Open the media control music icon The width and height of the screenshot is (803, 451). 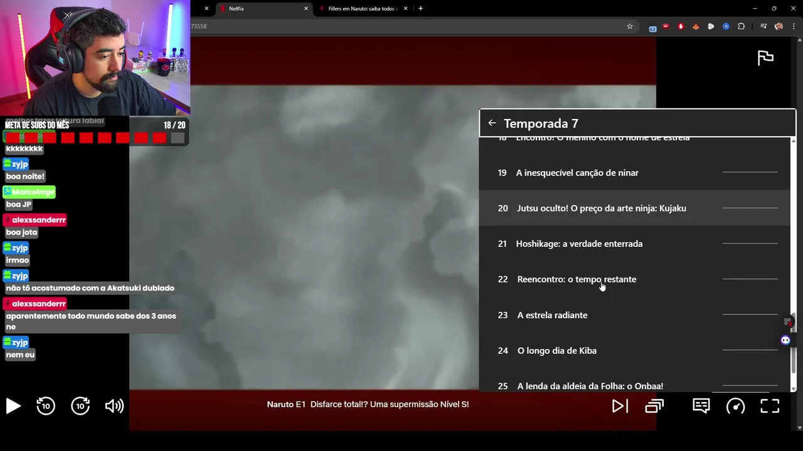tap(763, 26)
